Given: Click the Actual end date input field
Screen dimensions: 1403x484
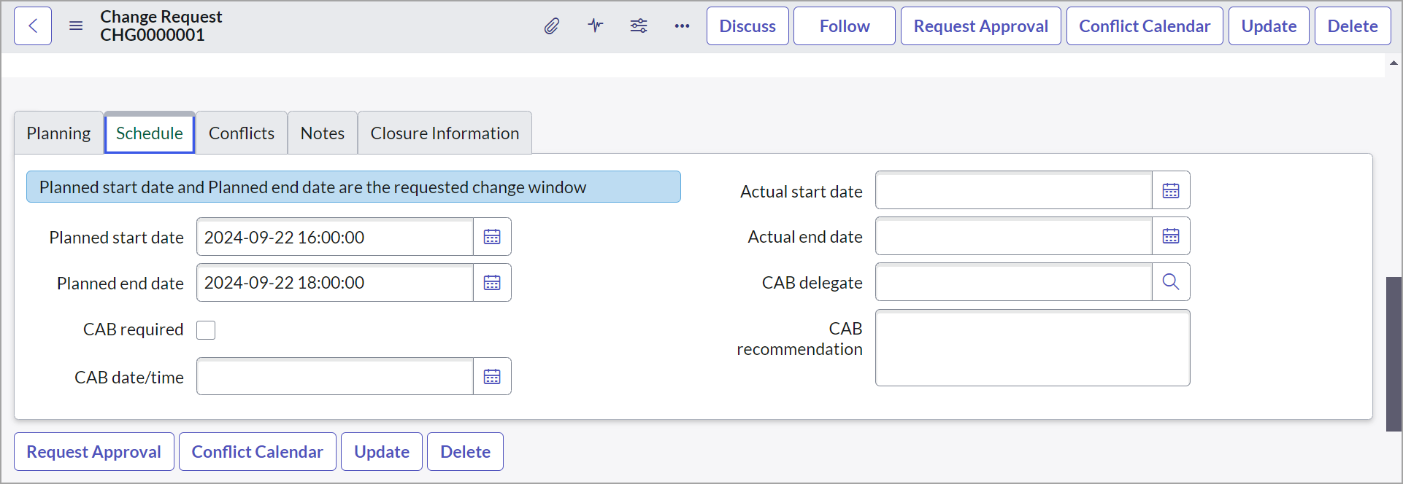Looking at the screenshot, I should [1014, 236].
